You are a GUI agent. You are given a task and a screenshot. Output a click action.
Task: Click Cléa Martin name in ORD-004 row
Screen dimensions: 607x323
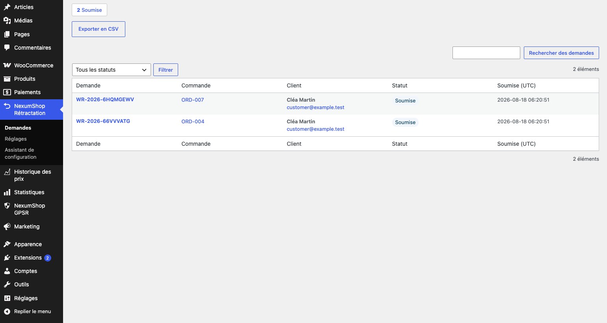[x=301, y=122]
